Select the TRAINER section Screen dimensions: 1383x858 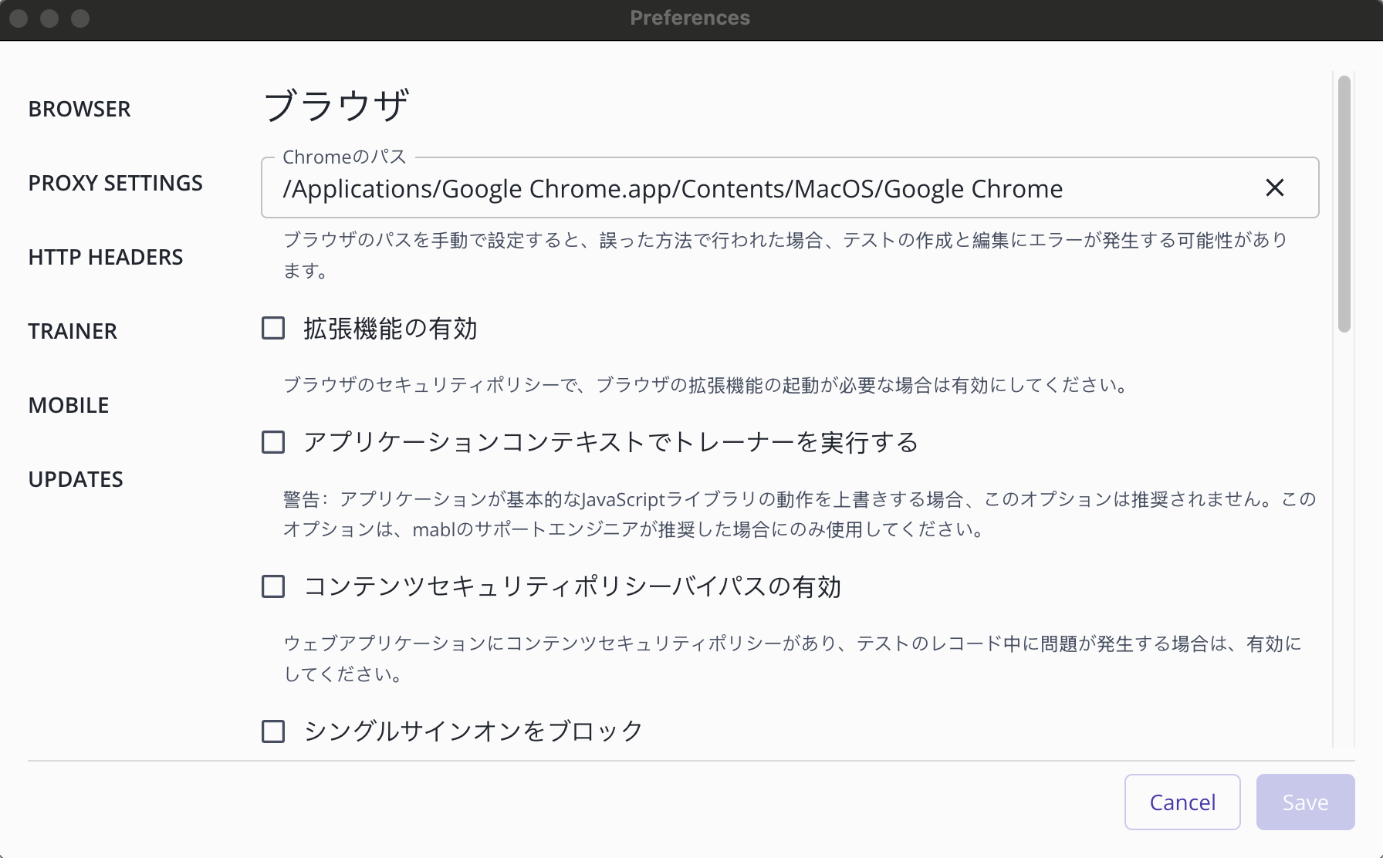tap(73, 331)
